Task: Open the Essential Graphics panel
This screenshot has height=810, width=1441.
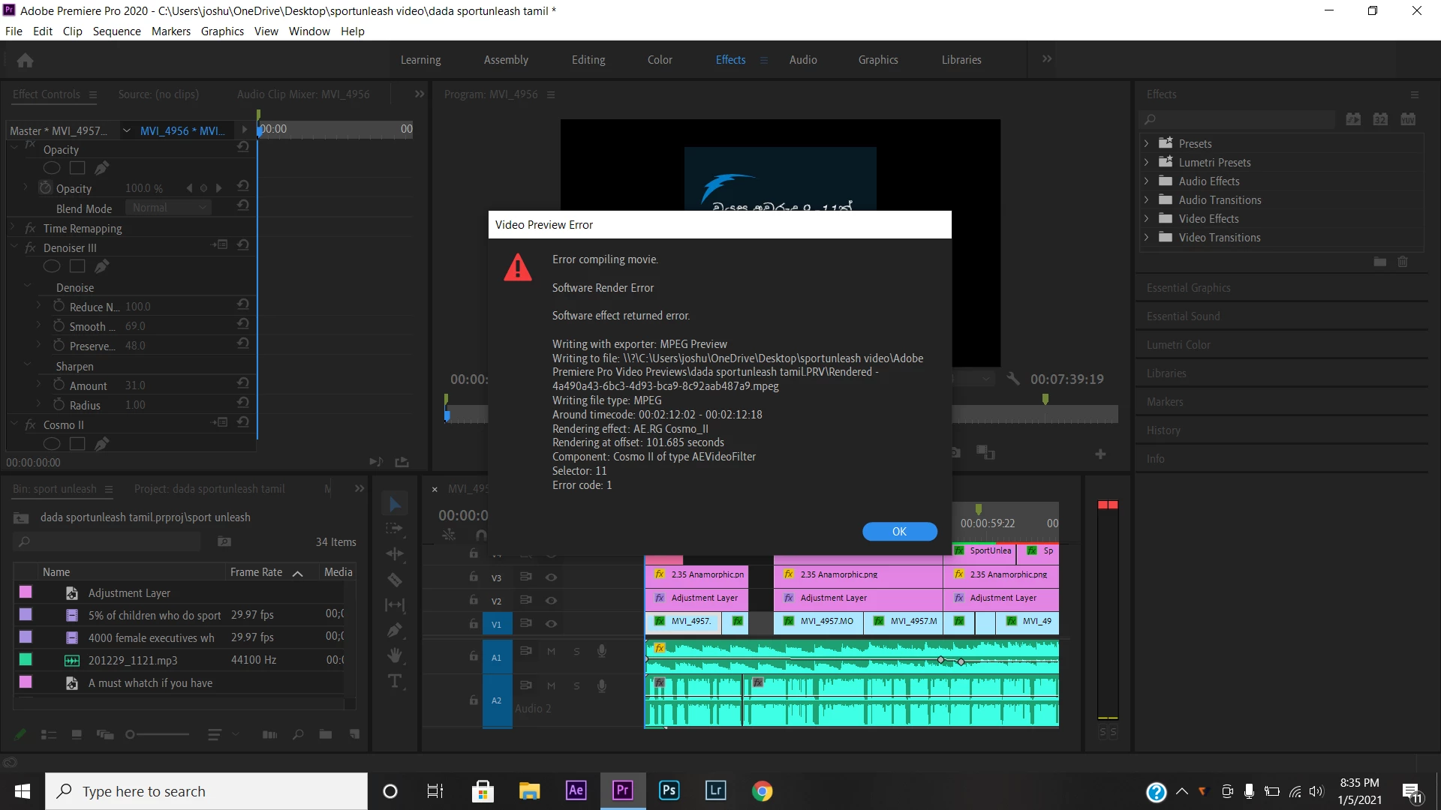Action: coord(1188,288)
